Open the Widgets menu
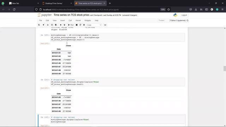This screenshot has width=226, height=127. click(x=88, y=20)
